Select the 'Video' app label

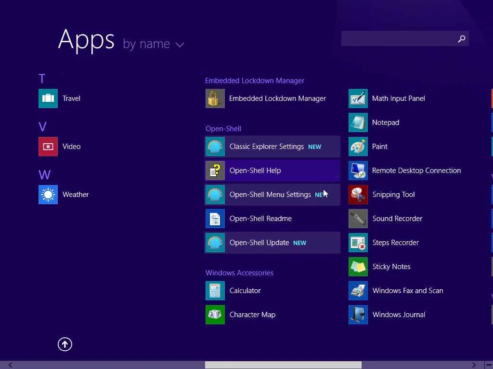(71, 147)
